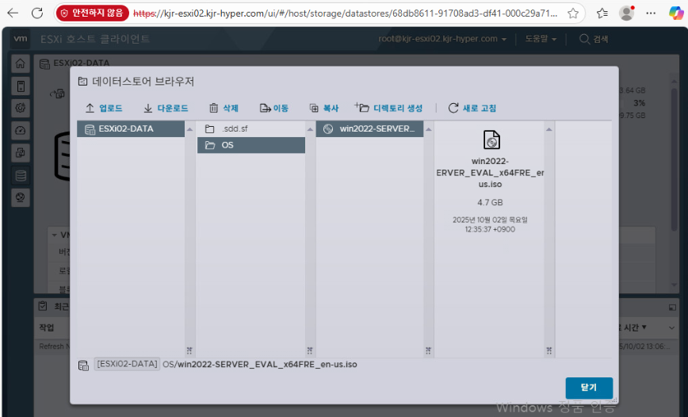Open host device icon in left sidebar

[x=20, y=86]
